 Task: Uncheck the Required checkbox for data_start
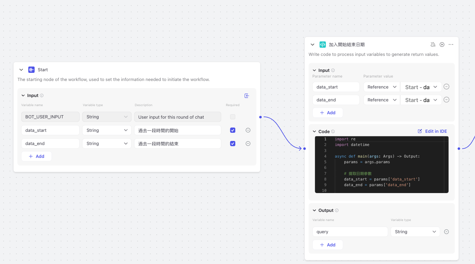tap(233, 130)
